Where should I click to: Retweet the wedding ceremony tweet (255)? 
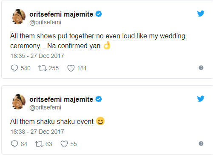coord(43,68)
